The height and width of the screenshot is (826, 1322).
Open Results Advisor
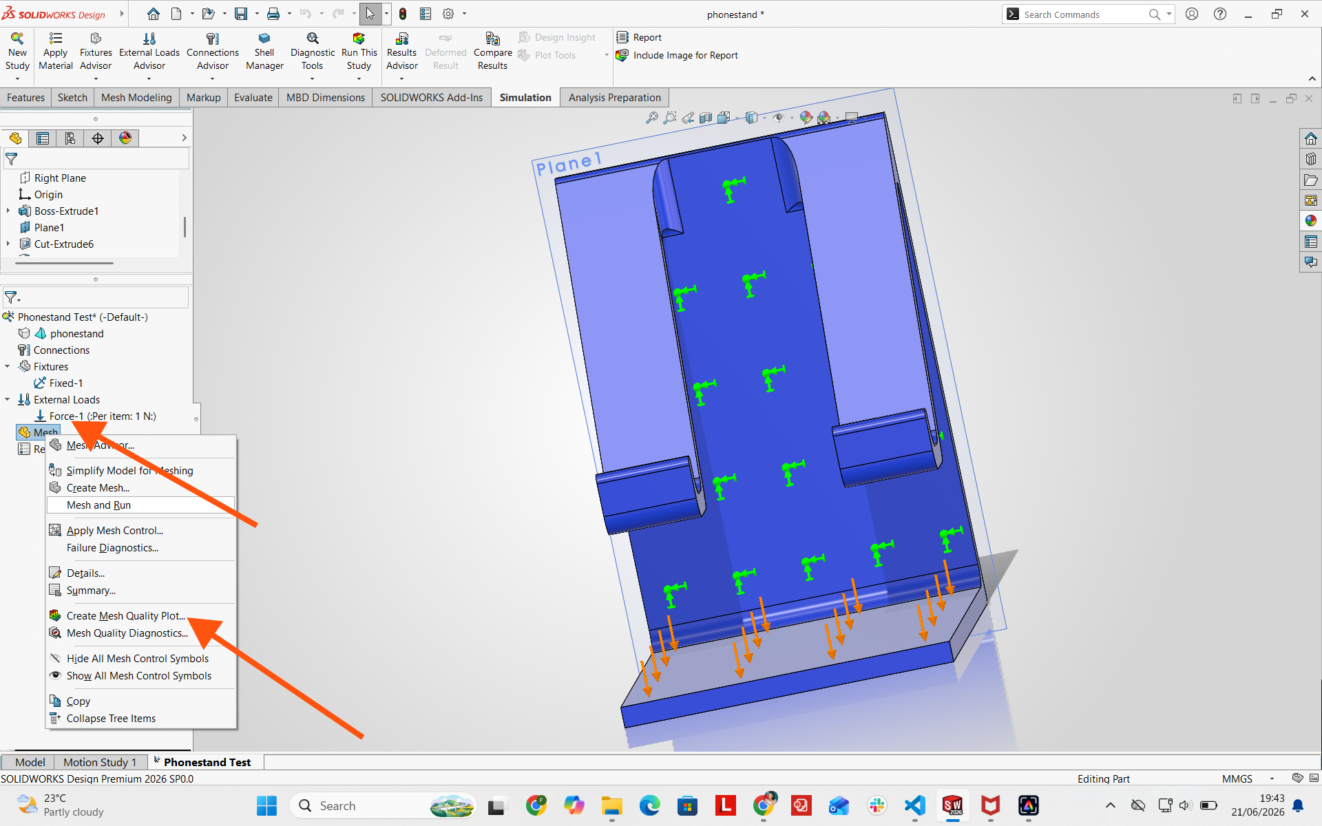(x=402, y=51)
